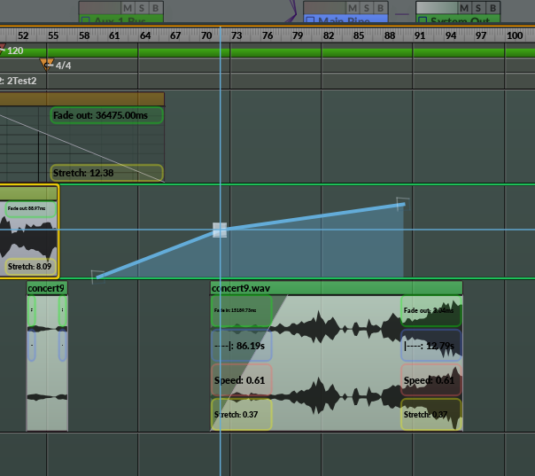Click the 12.79s trim end handle
535x476 pixels.
[430, 346]
